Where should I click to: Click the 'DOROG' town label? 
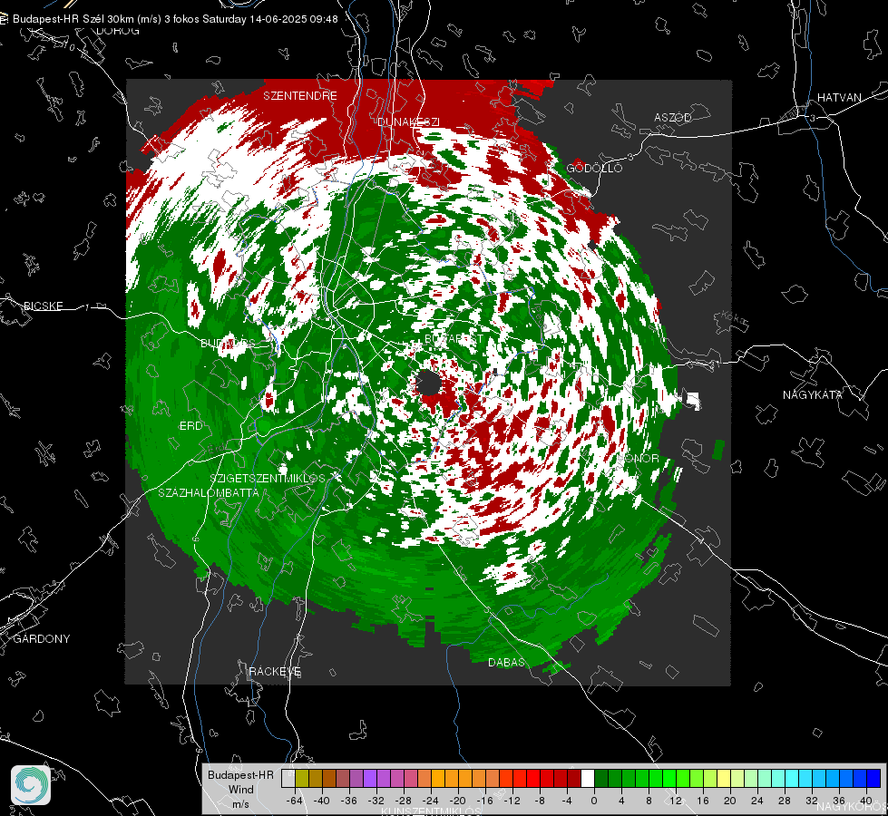coord(118,31)
